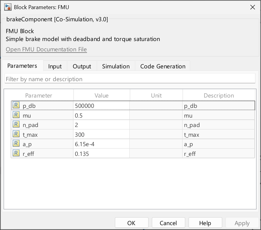Switch to the Input tab
This screenshot has height=230, width=261.
[55, 66]
